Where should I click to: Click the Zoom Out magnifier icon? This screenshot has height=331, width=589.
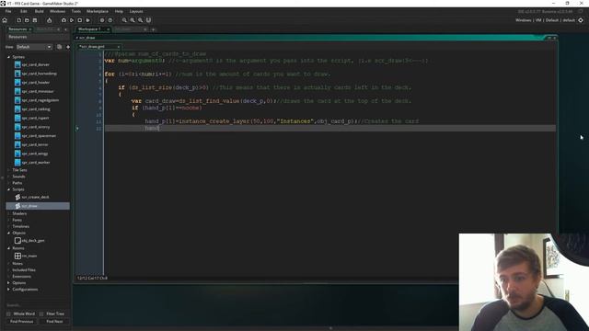[124, 20]
